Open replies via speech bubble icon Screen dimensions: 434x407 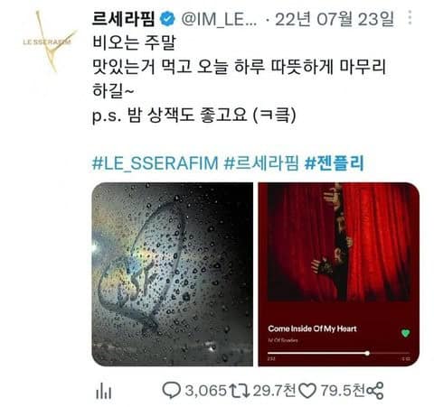172,390
